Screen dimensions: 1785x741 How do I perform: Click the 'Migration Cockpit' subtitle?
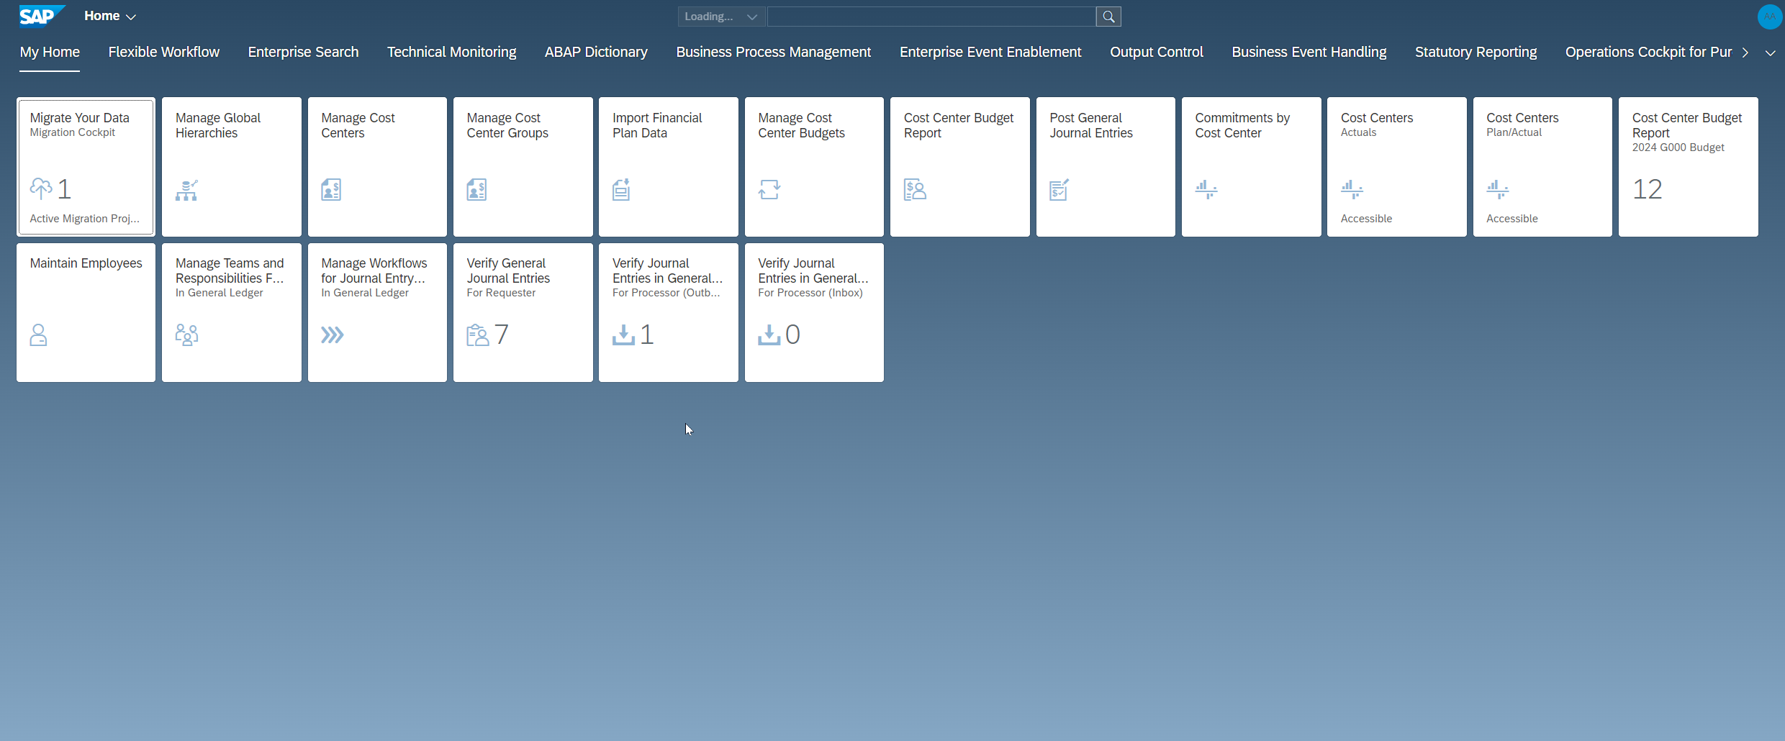pyautogui.click(x=73, y=132)
